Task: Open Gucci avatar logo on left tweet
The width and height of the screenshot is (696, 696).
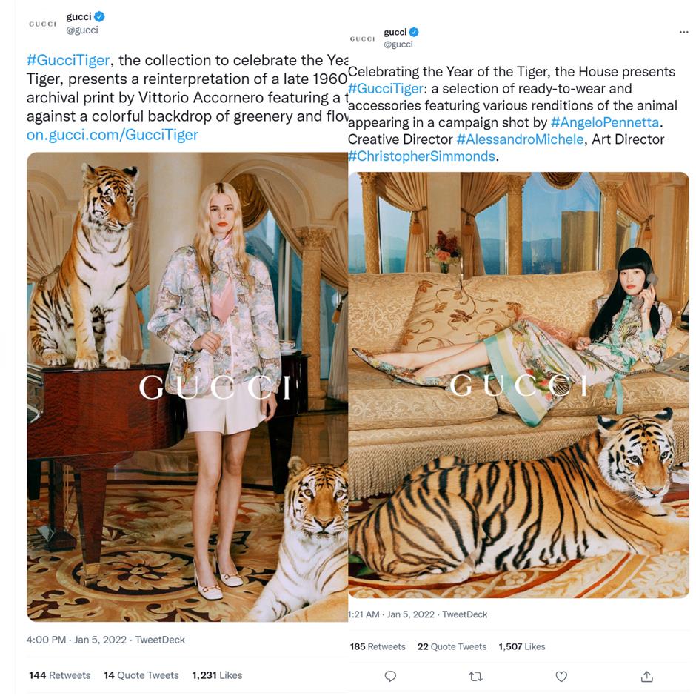Action: click(x=42, y=24)
